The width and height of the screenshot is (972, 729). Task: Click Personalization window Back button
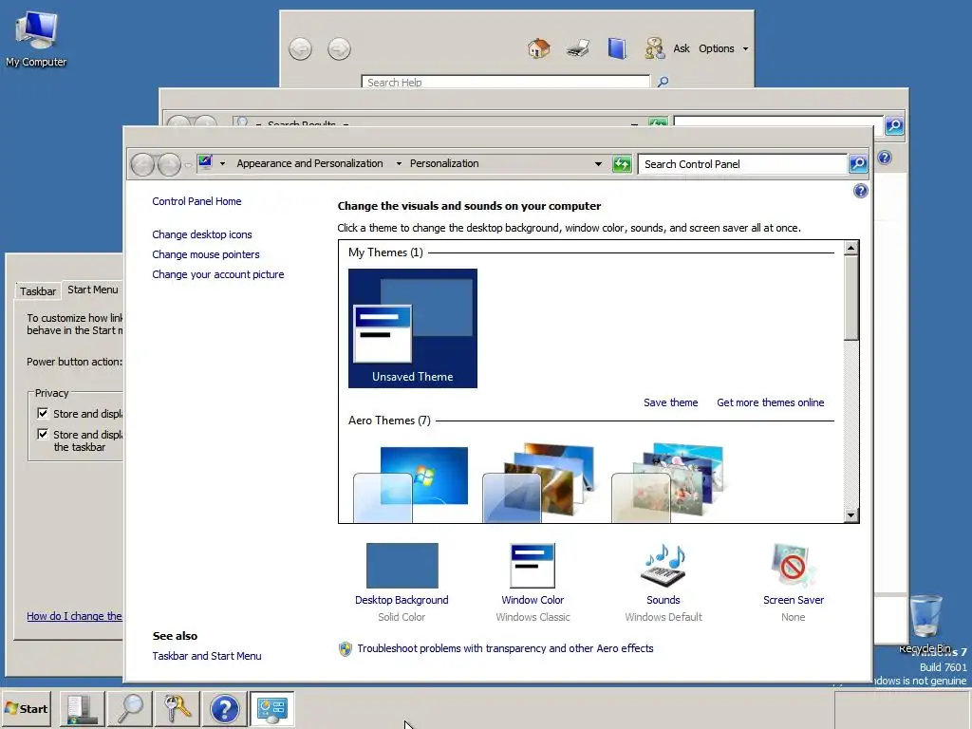tap(142, 164)
